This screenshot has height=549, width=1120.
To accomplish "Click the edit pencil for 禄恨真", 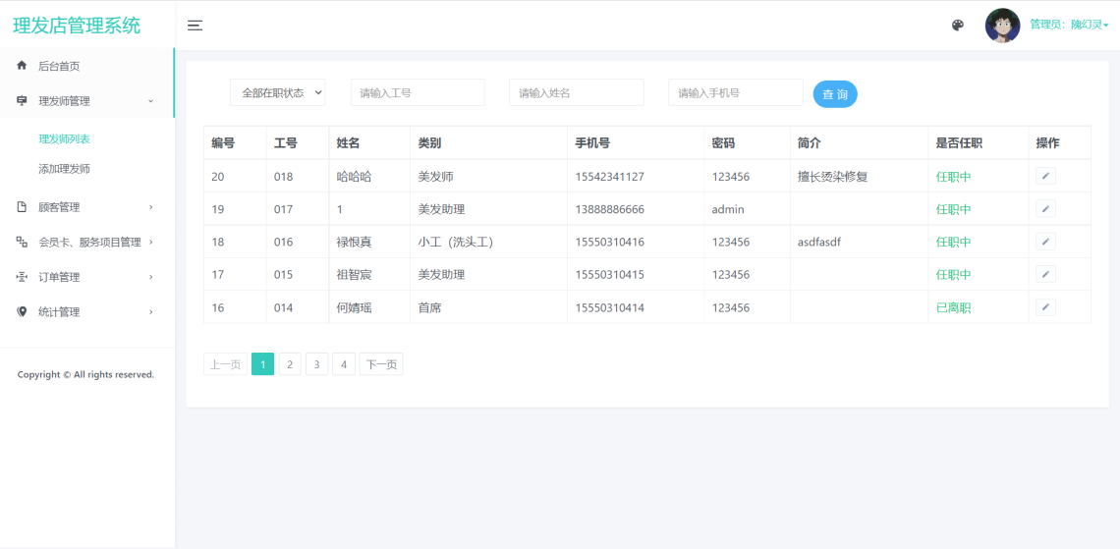I will 1045,242.
